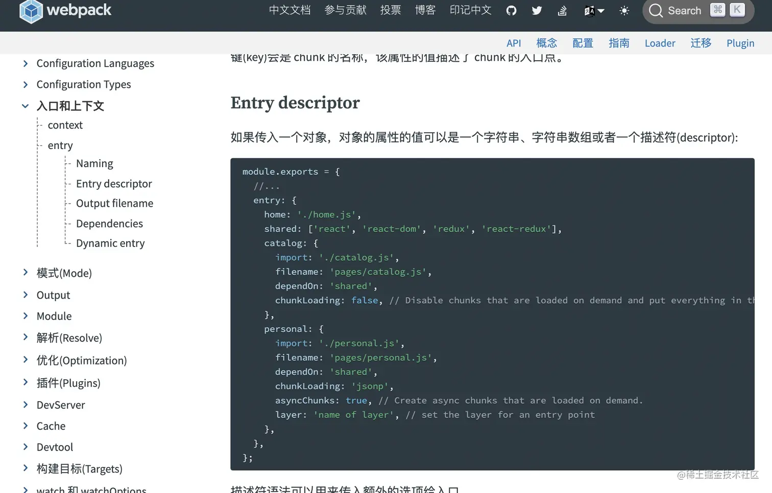Screen dimensions: 772x493
Task: Open the 印记中文 menu item
Action: pos(470,11)
